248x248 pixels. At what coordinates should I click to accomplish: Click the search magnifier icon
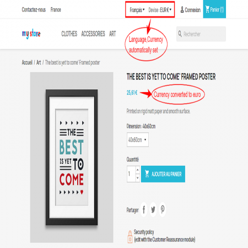click(x=180, y=34)
